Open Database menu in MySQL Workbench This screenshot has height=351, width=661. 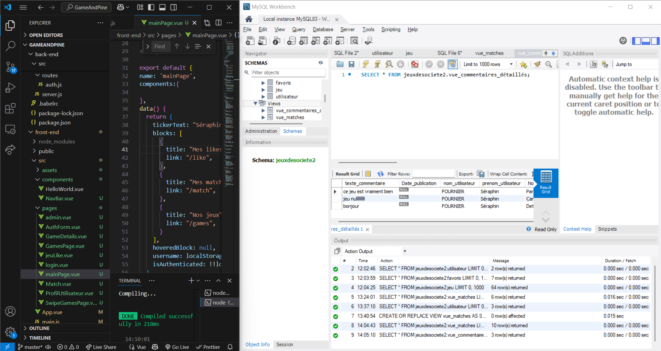tap(323, 29)
